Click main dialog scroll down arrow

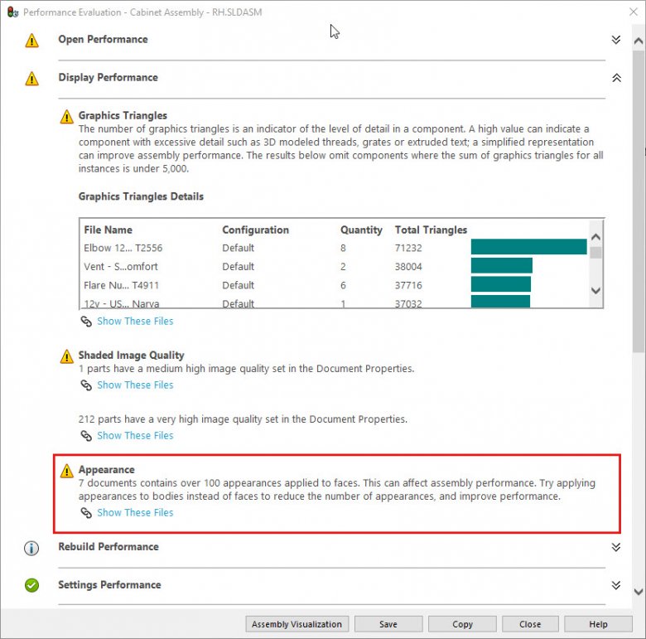click(639, 593)
